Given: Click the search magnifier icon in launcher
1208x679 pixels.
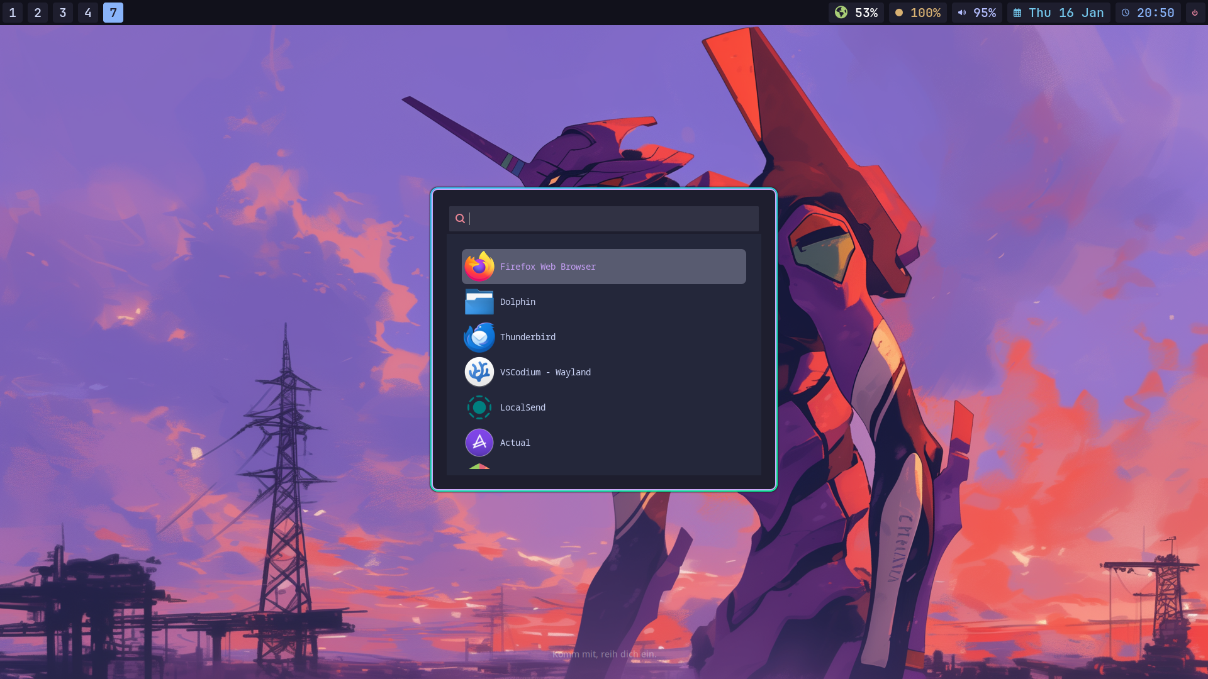Looking at the screenshot, I should [460, 219].
